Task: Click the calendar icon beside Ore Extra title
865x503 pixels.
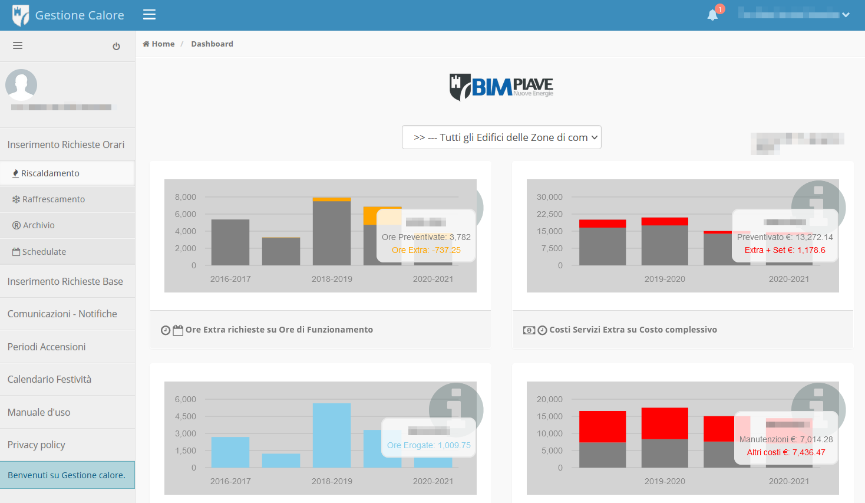Action: coord(178,330)
